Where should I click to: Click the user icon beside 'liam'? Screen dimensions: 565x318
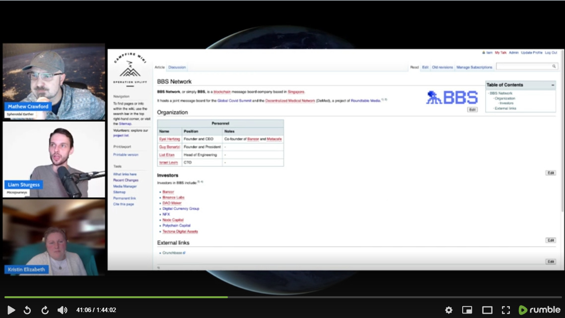pyautogui.click(x=484, y=53)
